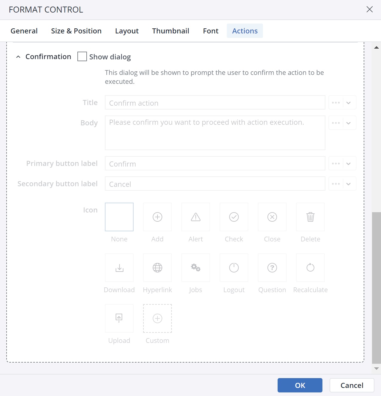This screenshot has height=396, width=381.
Task: Open the Body field options dropdown arrow
Action: (349, 123)
